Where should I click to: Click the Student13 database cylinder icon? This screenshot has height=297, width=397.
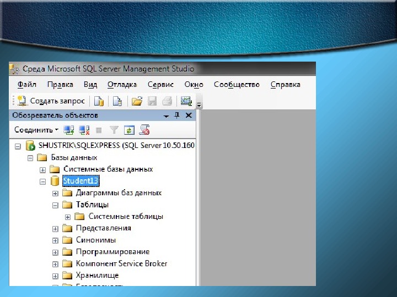pos(55,181)
